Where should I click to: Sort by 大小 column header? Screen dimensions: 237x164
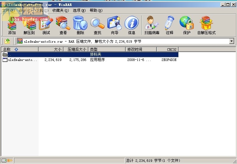tap(51, 49)
